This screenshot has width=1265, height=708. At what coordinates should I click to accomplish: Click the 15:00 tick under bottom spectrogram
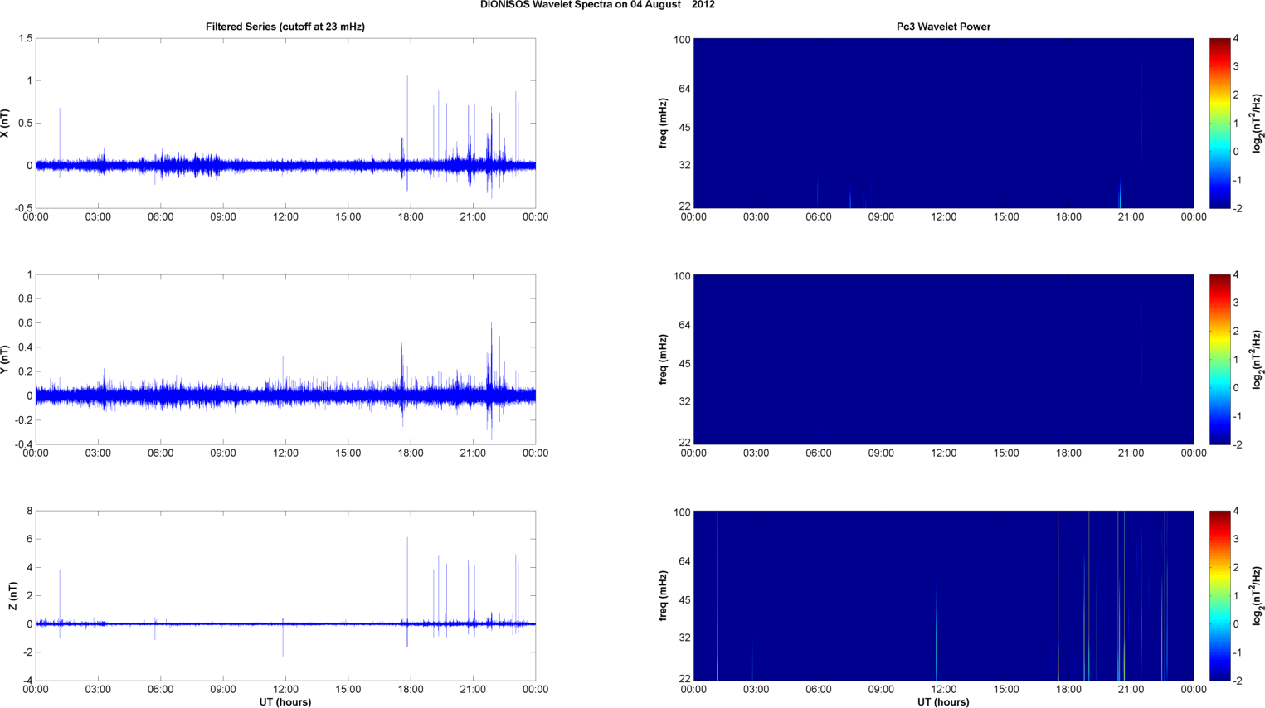point(1006,690)
